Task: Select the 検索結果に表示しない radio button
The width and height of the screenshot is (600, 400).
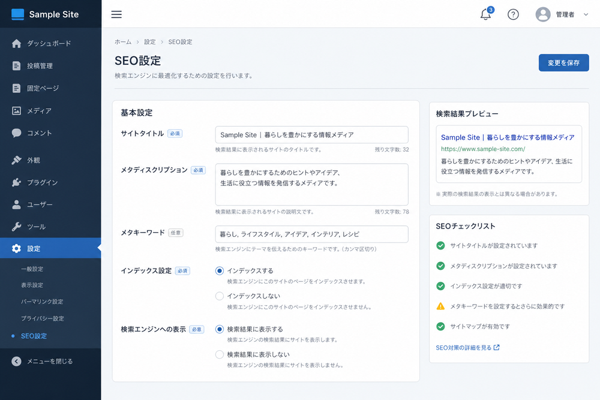Action: click(219, 354)
